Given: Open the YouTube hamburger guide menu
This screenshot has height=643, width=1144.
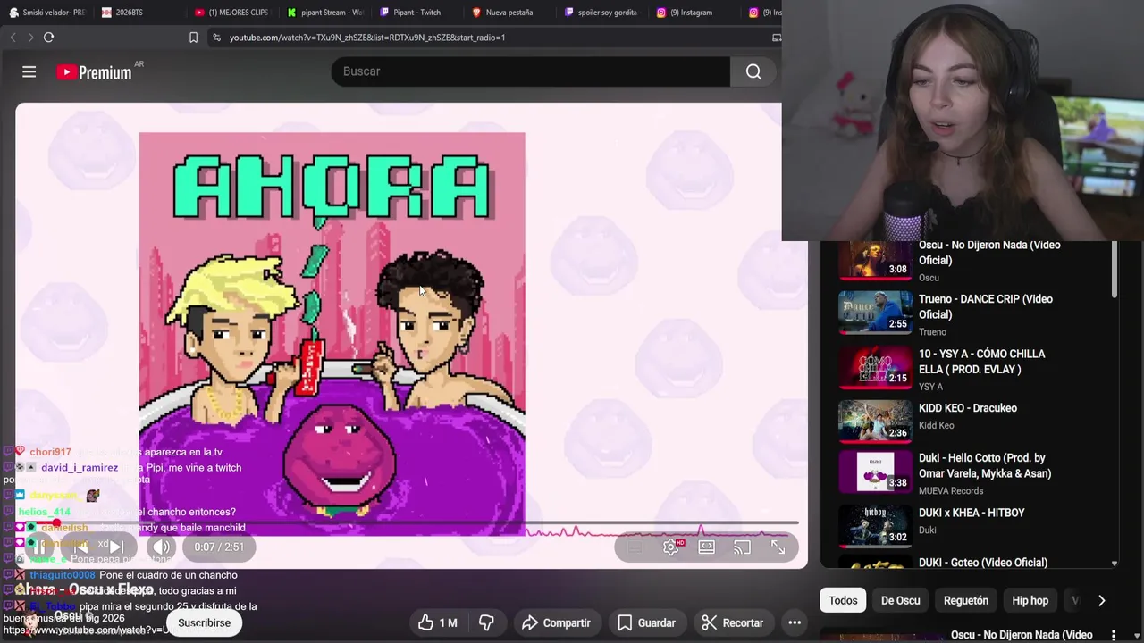Looking at the screenshot, I should tap(29, 71).
